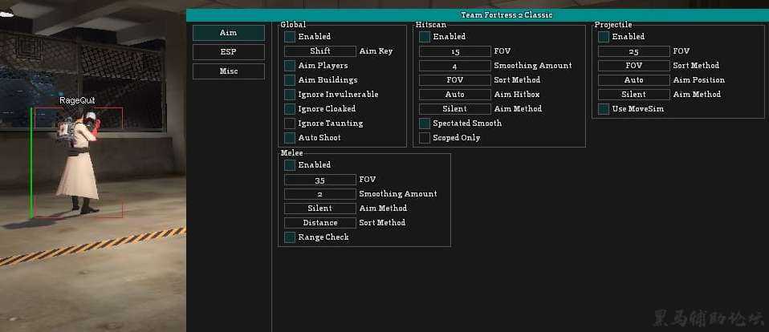
Task: Toggle Ignore Cloaked checkbox
Action: pyautogui.click(x=290, y=109)
